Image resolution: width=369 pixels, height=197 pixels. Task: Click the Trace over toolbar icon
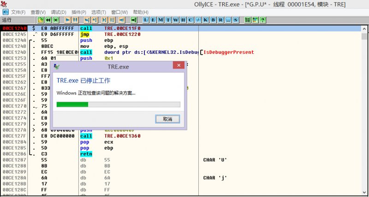(112, 20)
